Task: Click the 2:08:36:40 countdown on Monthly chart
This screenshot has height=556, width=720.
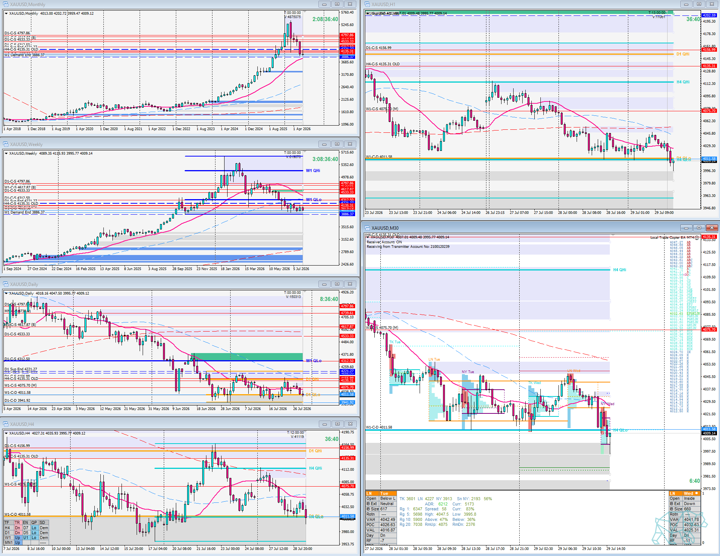Action: point(325,19)
